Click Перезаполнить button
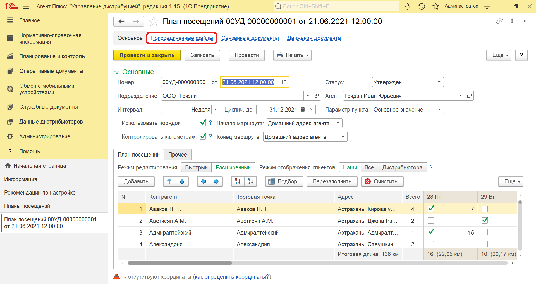 point(332,181)
